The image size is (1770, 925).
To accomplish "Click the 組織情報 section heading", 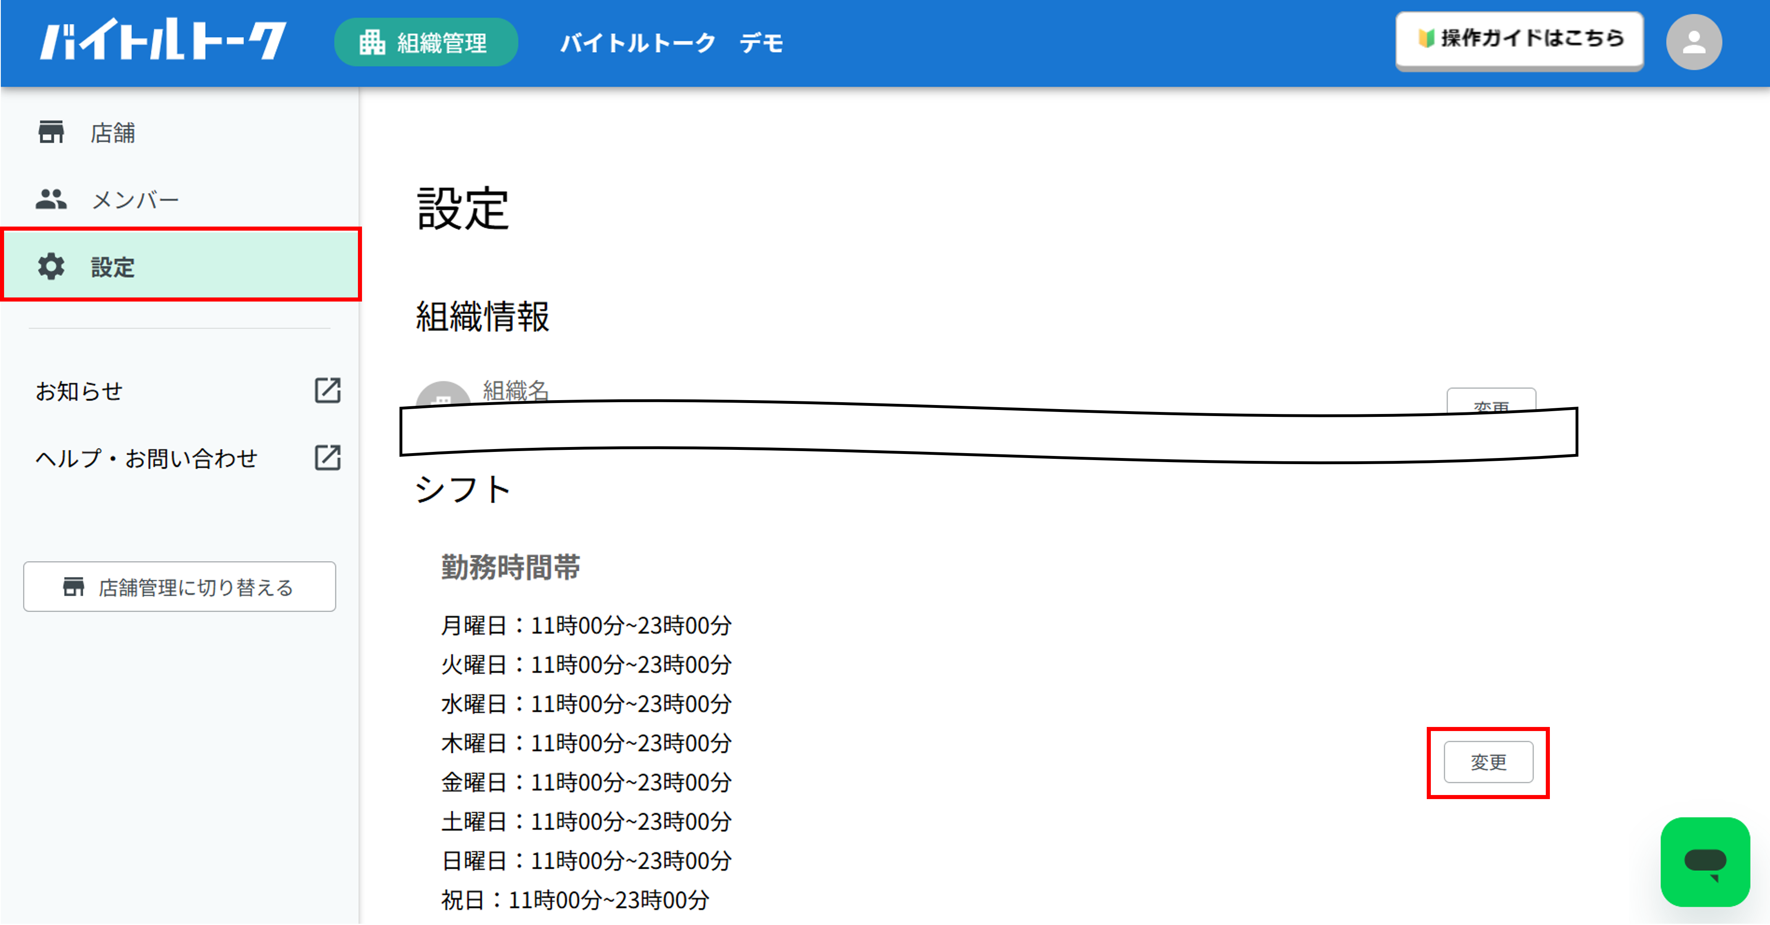I will 482,317.
